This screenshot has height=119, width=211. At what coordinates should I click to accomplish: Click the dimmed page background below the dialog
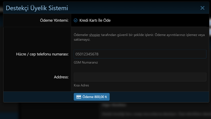pos(56,111)
